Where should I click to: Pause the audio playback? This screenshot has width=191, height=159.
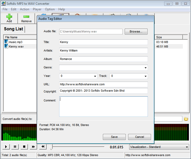(15, 147)
